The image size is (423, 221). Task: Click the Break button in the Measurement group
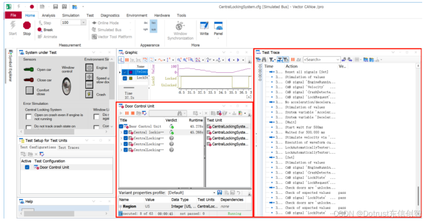pos(45,30)
